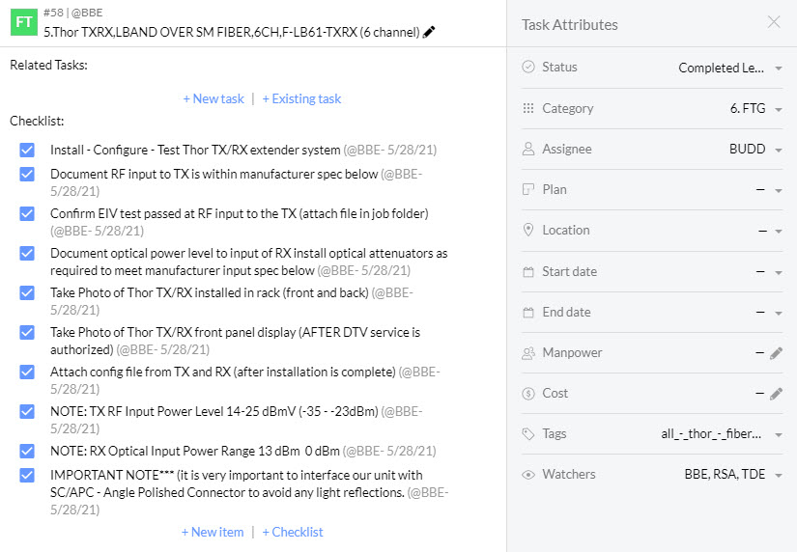The width and height of the screenshot is (797, 552).
Task: Close the Task Attributes panel
Action: point(774,22)
